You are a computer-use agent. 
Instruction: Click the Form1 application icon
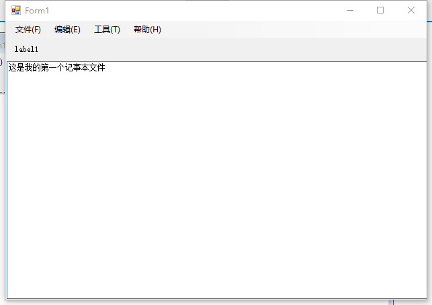point(16,11)
